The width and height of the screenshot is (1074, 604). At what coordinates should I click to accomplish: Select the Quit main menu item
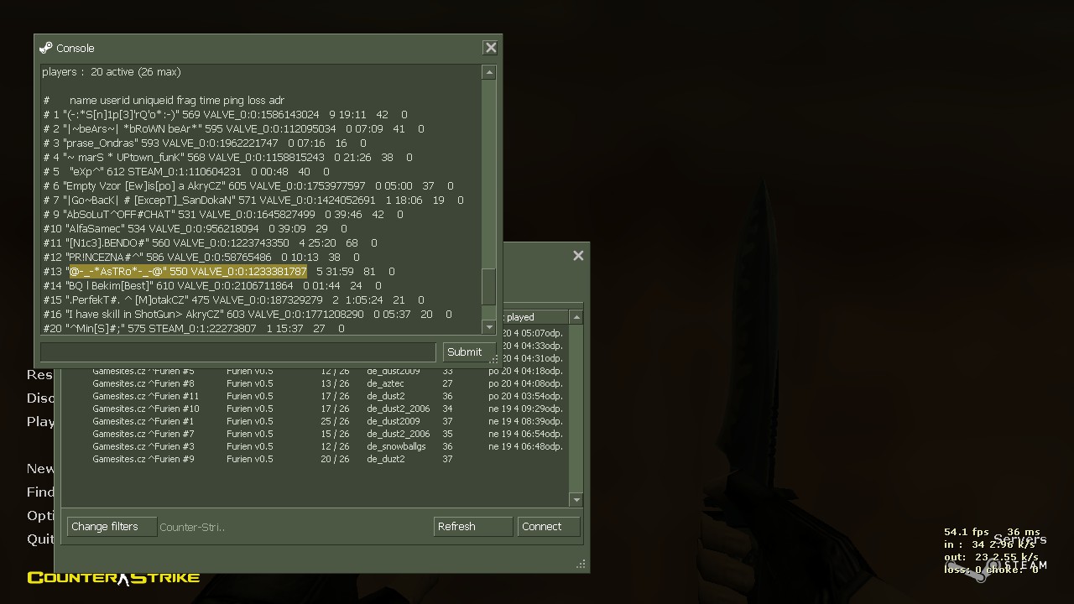40,539
